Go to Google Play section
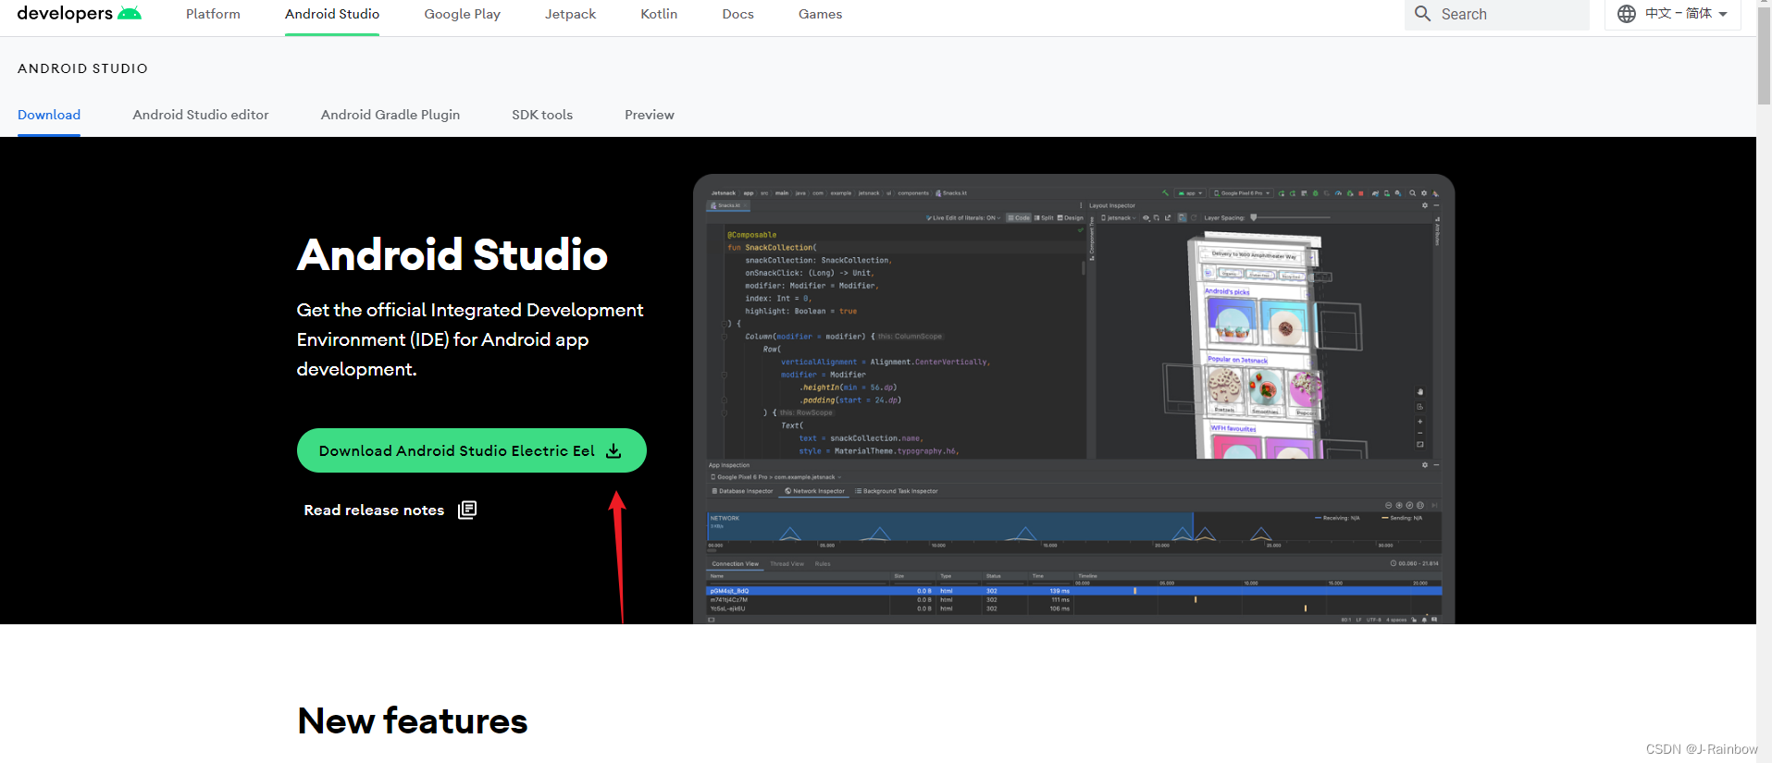Image resolution: width=1772 pixels, height=763 pixels. pyautogui.click(x=462, y=14)
